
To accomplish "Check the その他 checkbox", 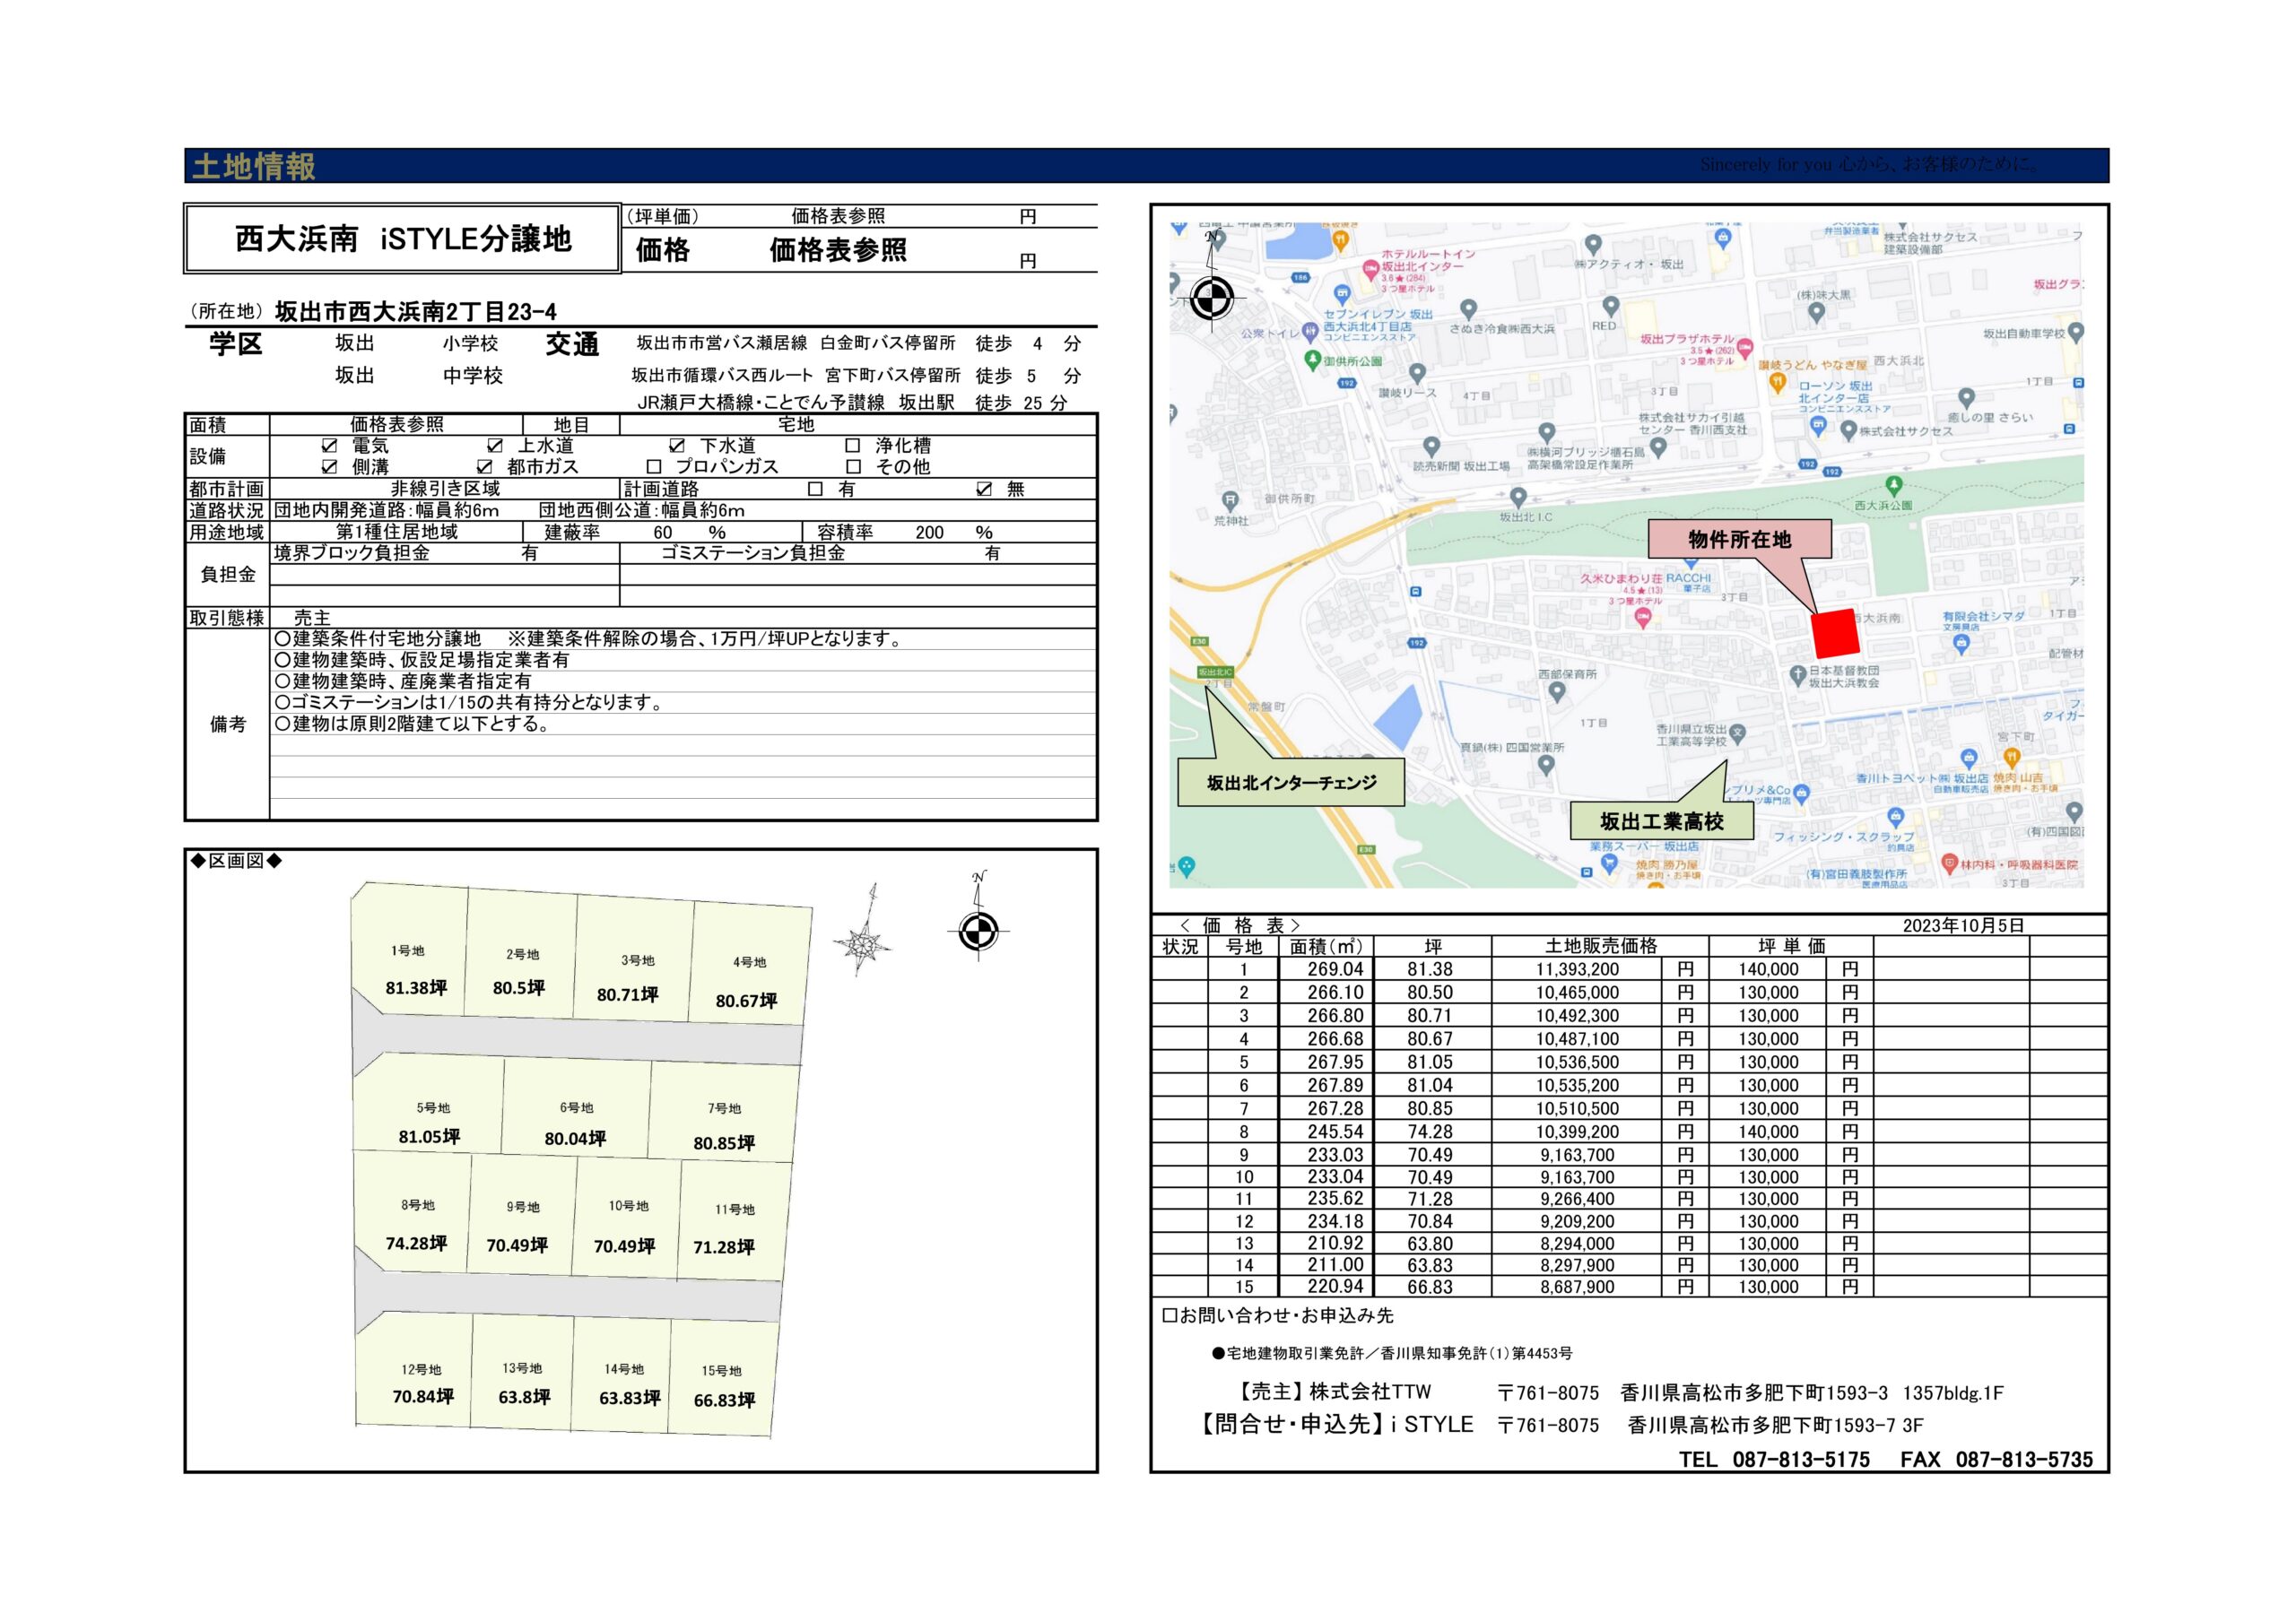I will point(853,467).
